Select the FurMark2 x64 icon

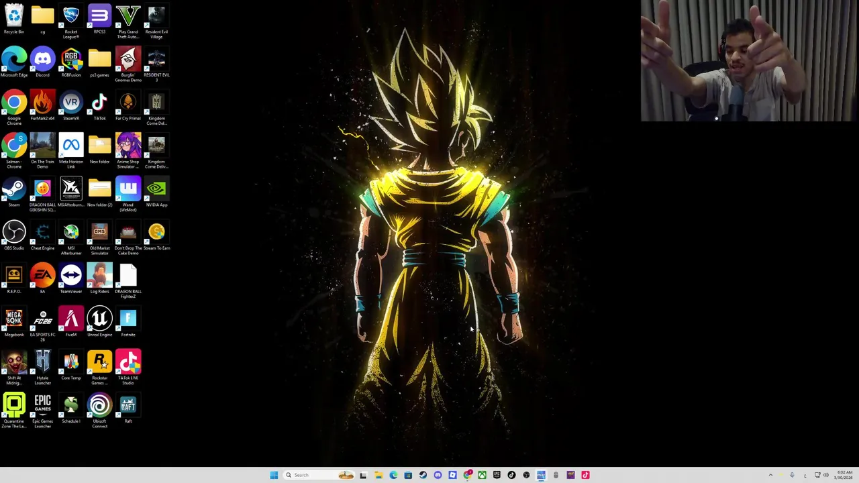click(42, 103)
